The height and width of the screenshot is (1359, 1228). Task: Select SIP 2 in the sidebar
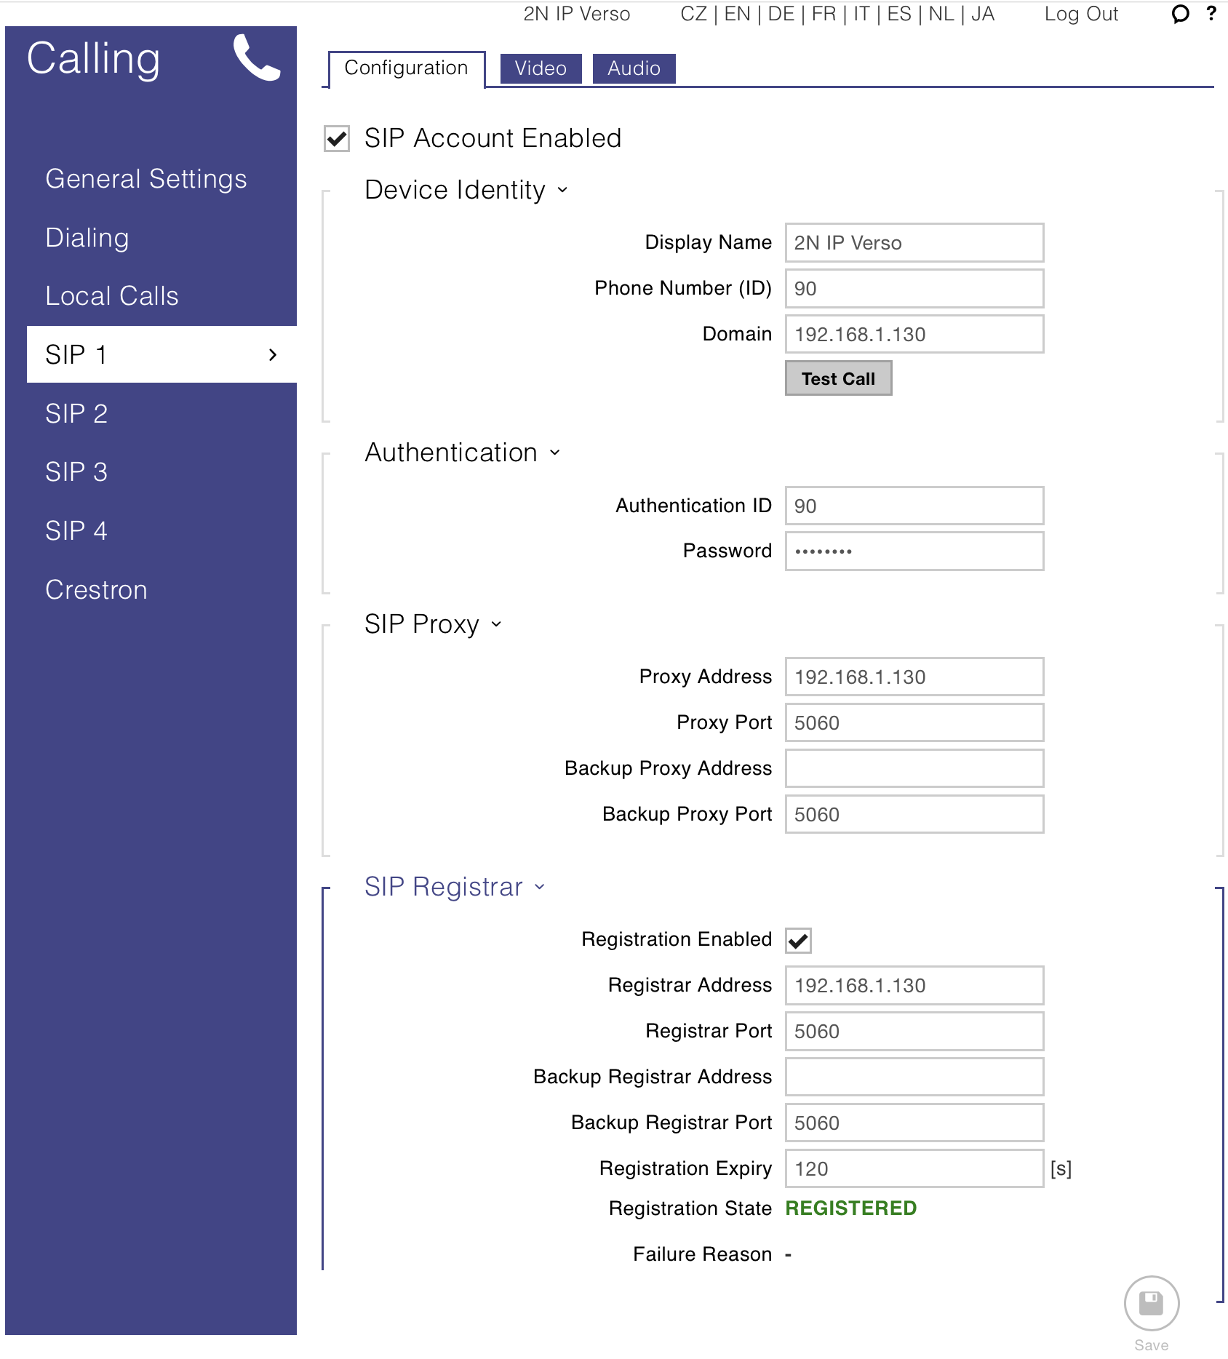tap(76, 414)
